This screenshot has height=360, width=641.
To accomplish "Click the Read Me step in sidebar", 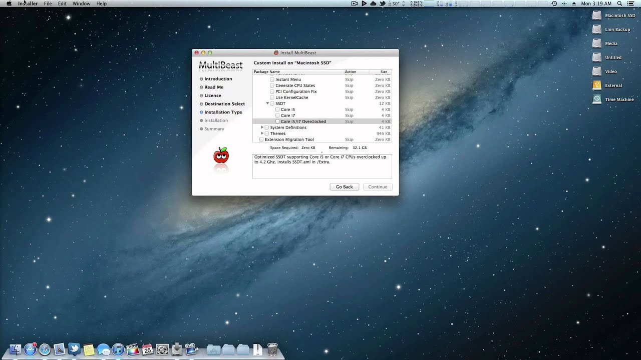I will click(x=214, y=87).
